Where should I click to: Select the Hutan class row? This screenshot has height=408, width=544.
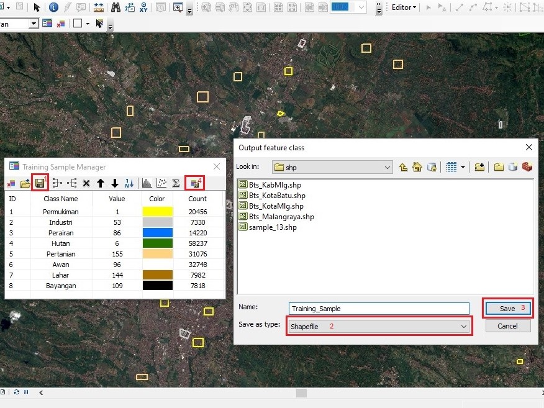pos(61,243)
